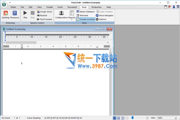This screenshot has height=120, width=180.
Task: Open the Spelling checker
Action: pos(5,14)
